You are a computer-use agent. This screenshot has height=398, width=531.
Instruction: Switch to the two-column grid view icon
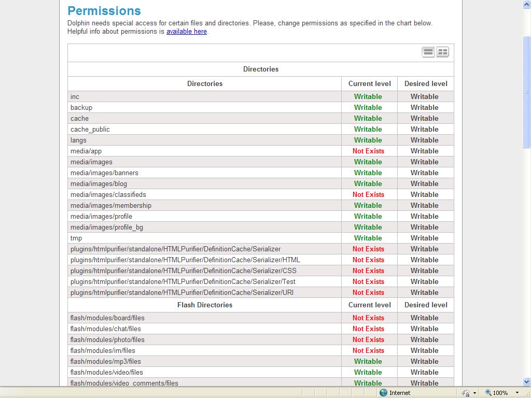pyautogui.click(x=442, y=52)
